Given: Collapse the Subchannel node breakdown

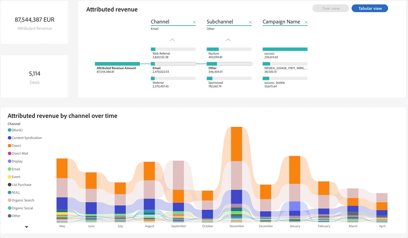Looking at the screenshot, I should coord(228,39).
